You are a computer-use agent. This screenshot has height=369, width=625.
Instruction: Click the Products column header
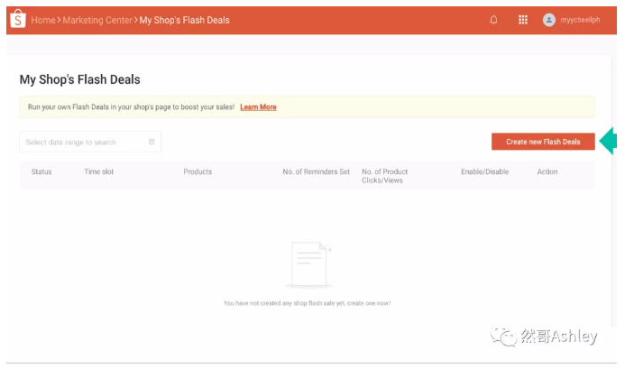point(198,171)
